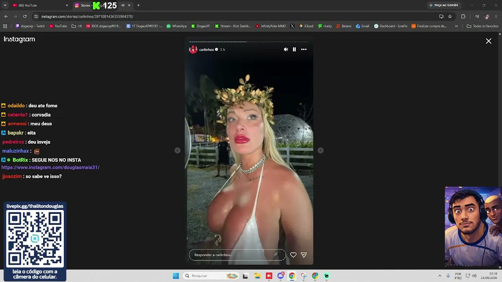
Task: Open the Windows Start menu
Action: pos(176,276)
